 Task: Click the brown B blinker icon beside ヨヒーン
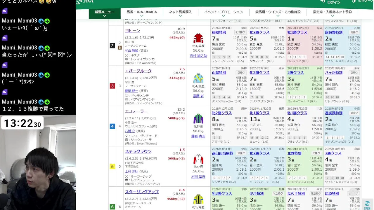[120, 48]
